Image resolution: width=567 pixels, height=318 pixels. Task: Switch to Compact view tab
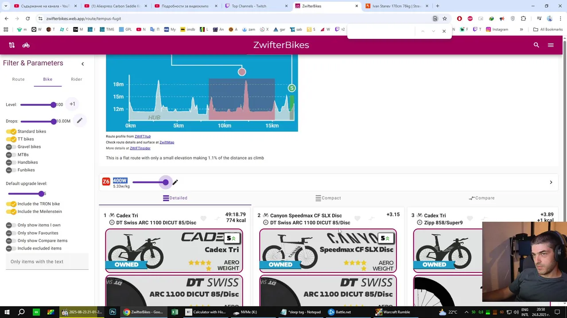point(328,198)
